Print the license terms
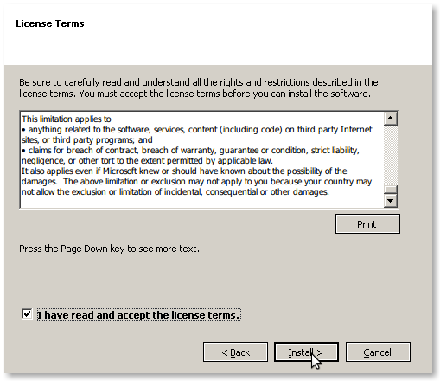The height and width of the screenshot is (381, 440). click(367, 224)
